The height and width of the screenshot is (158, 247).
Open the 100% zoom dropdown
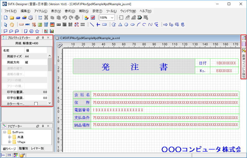pos(112,18)
